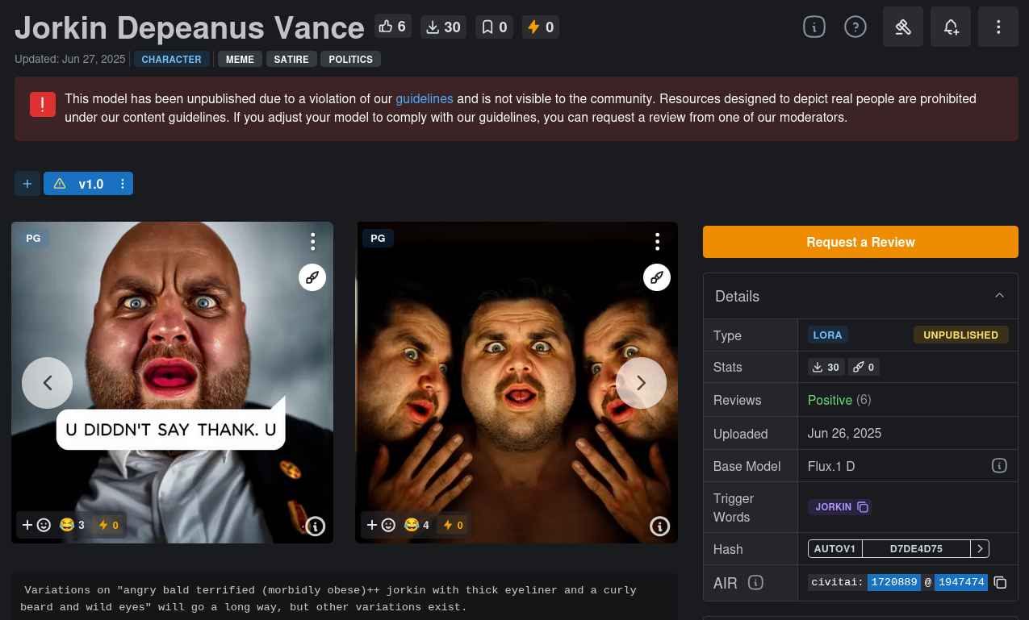Copy the JORKIN trigger word

[x=839, y=507]
